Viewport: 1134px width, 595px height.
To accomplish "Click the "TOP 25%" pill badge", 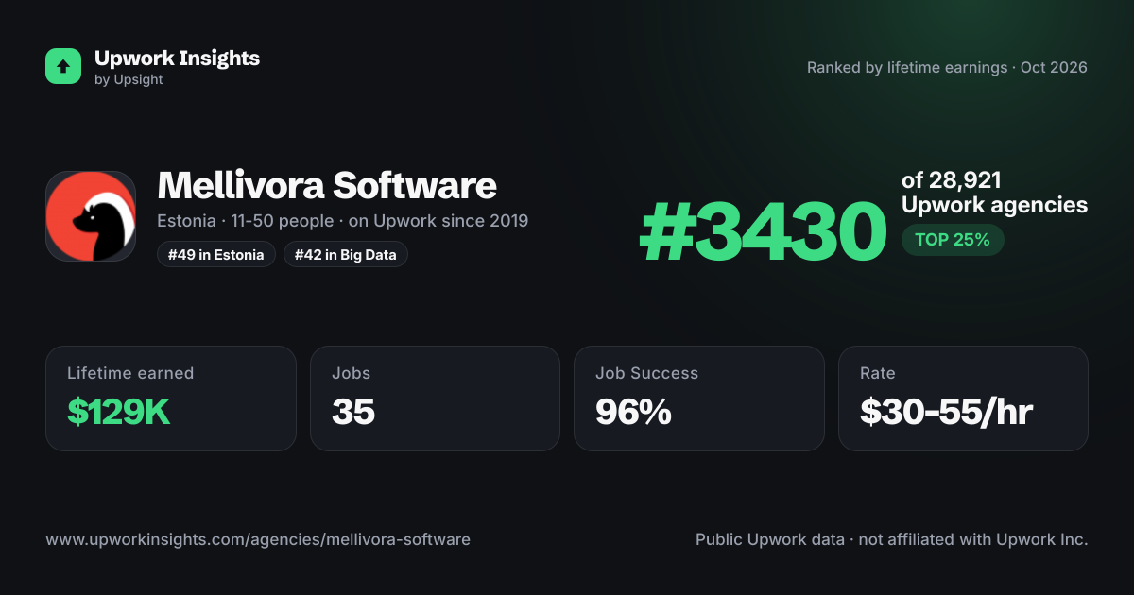I will pos(953,240).
